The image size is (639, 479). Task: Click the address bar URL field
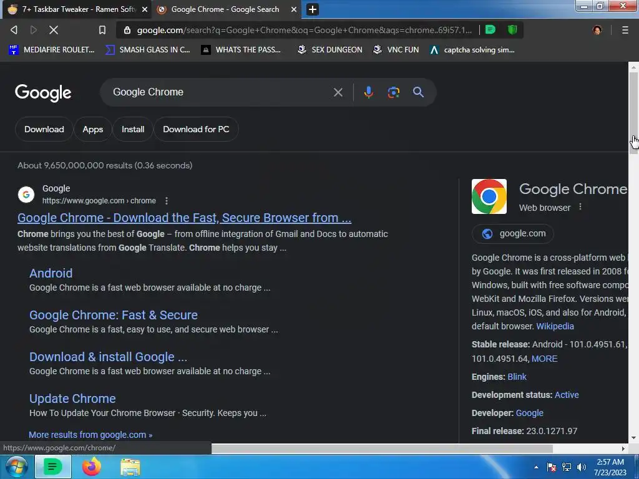click(304, 30)
